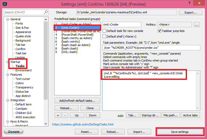Add File path... to commands

[171, 115]
